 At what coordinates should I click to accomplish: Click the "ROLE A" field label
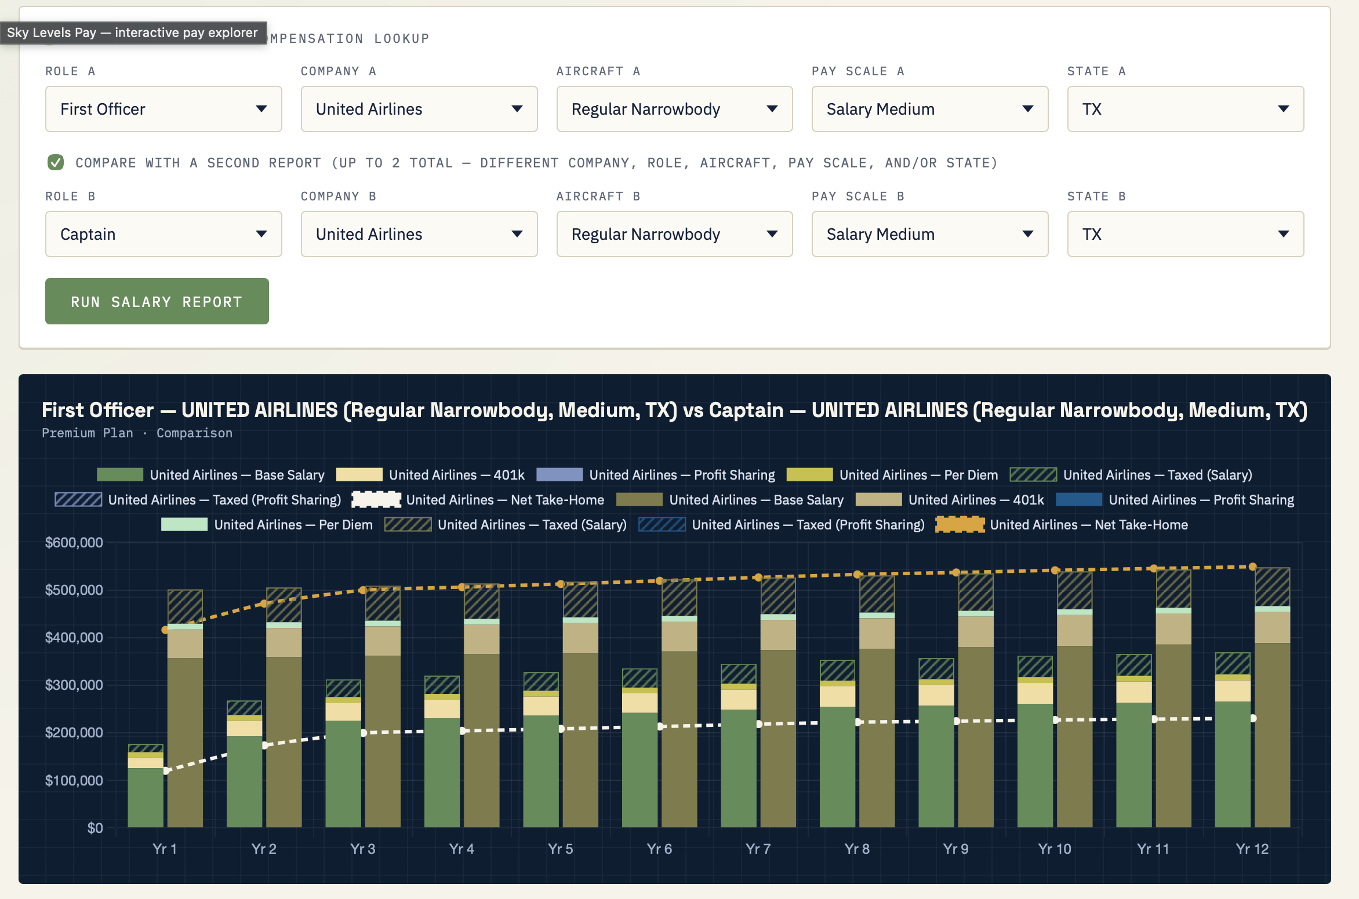point(71,71)
